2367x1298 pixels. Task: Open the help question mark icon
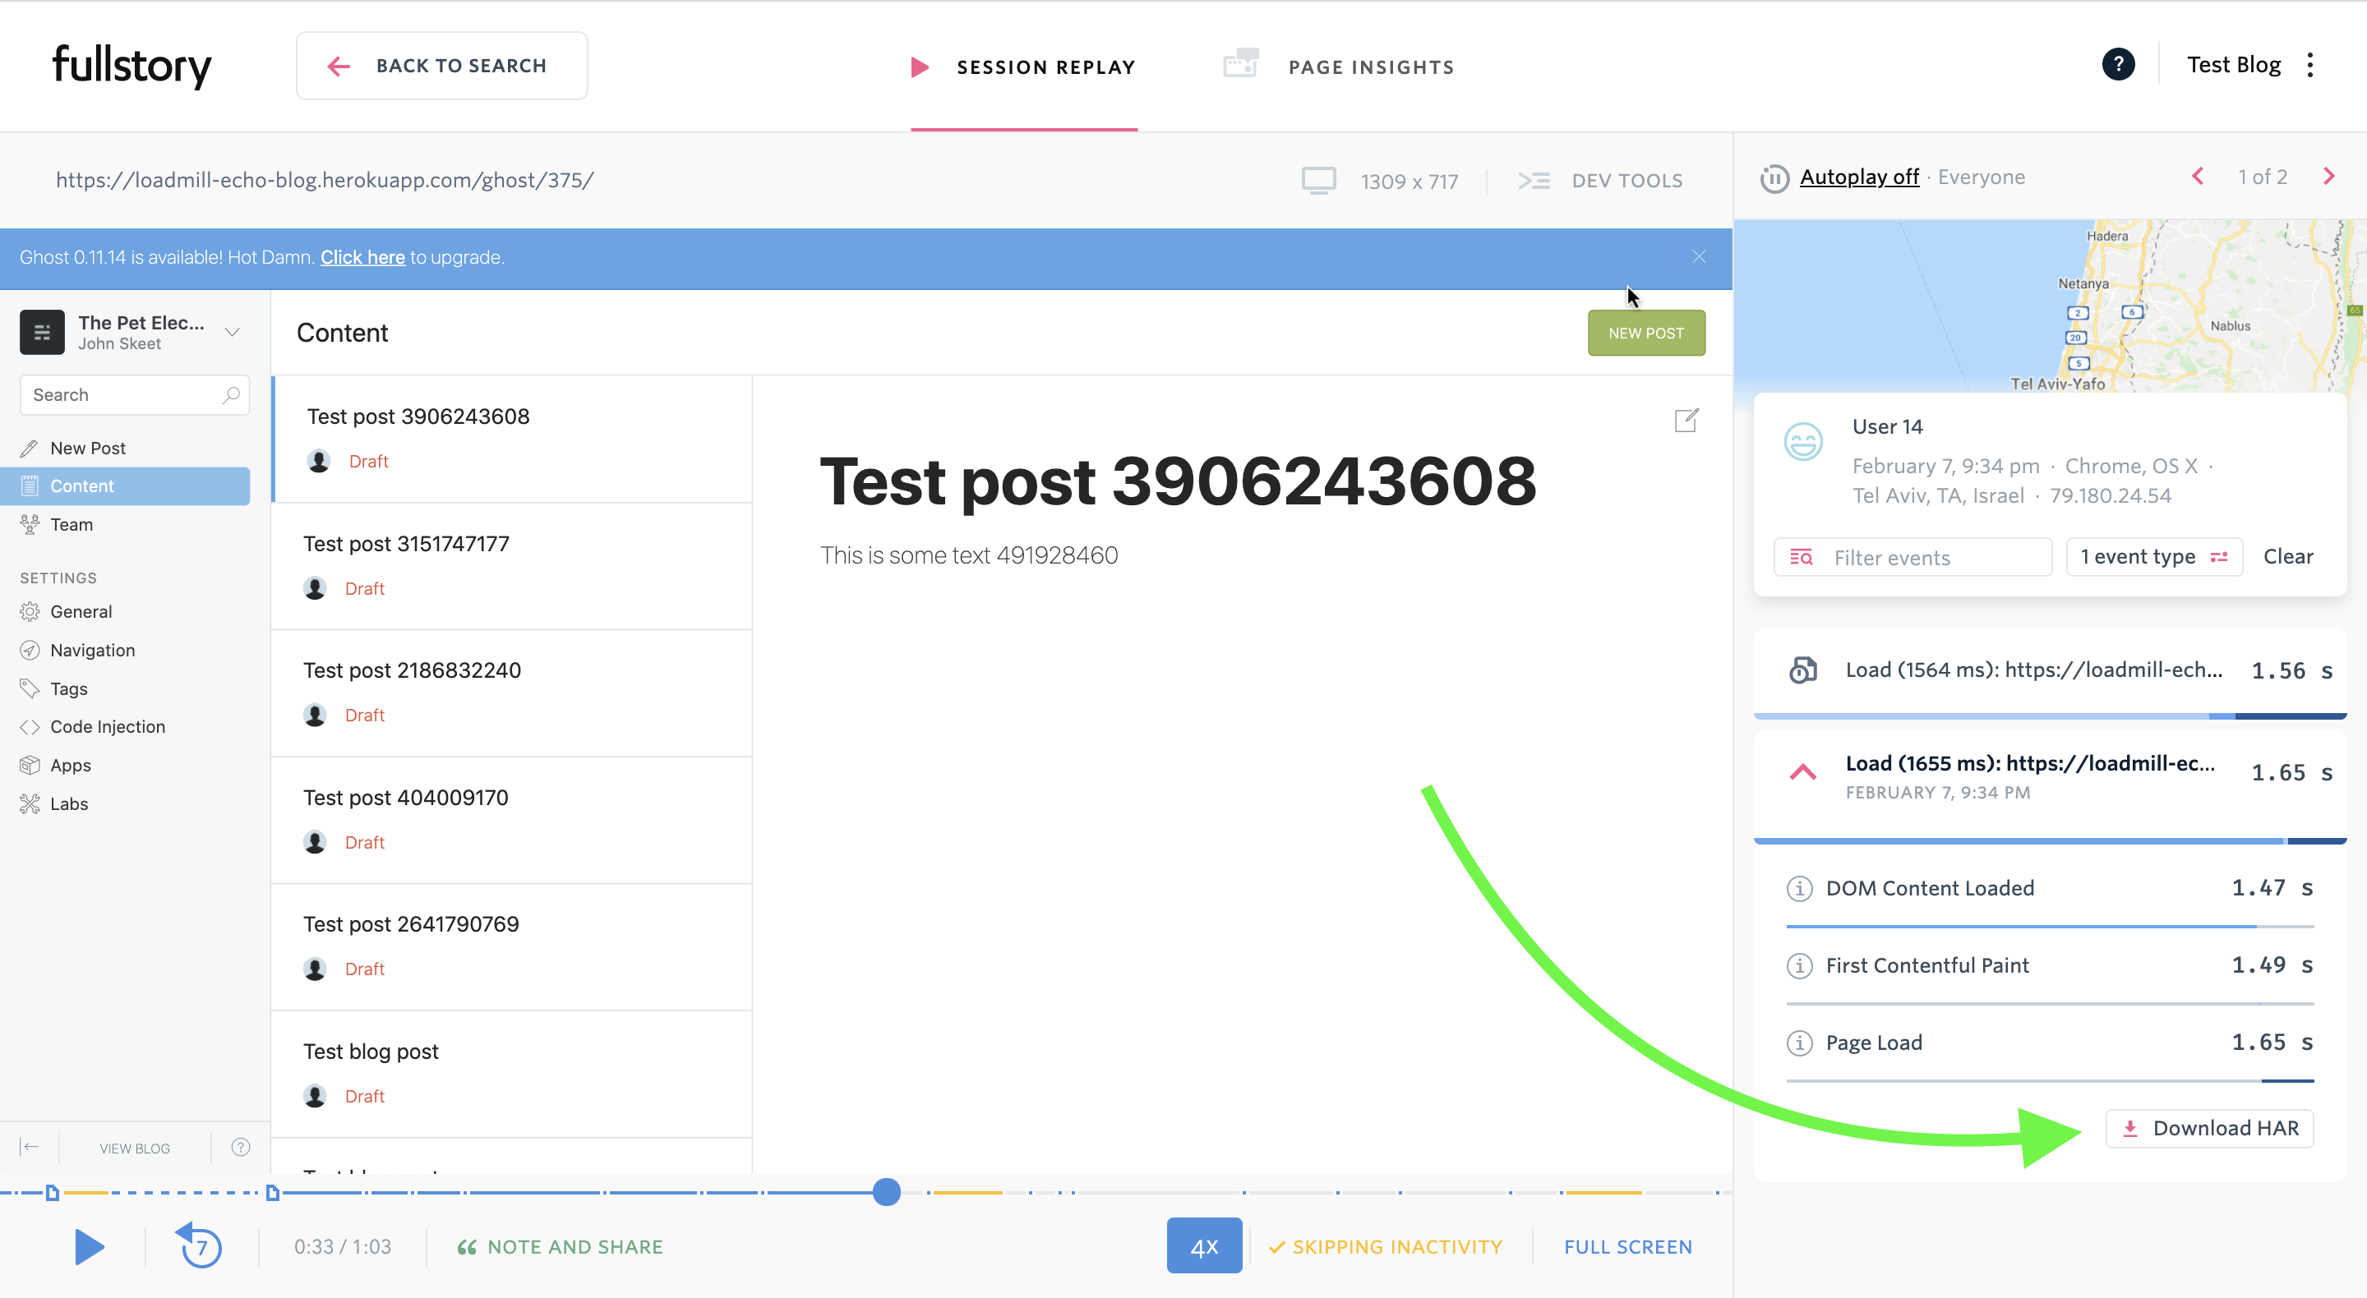(2118, 64)
